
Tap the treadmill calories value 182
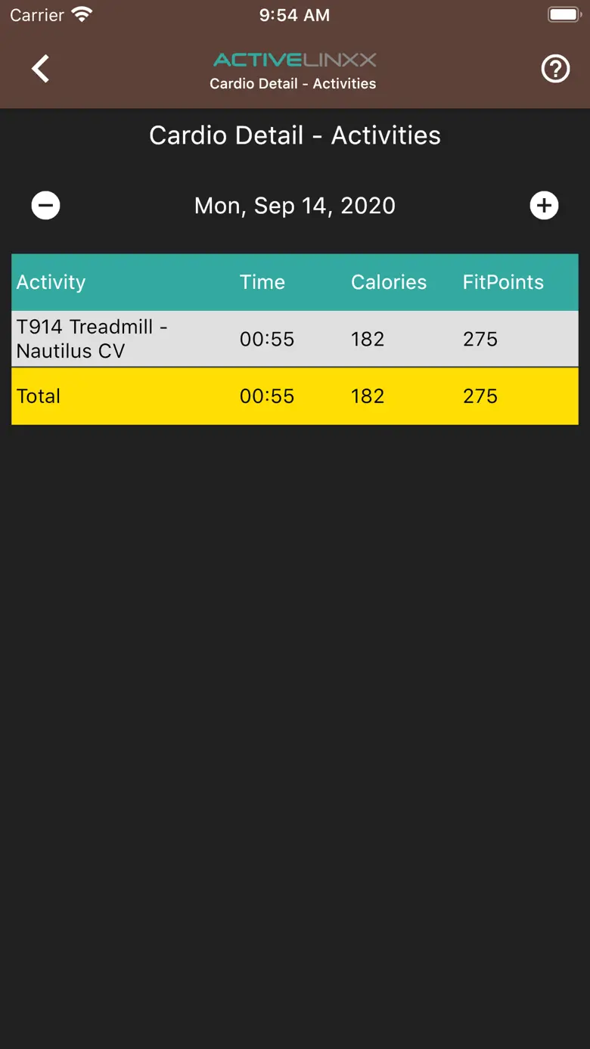368,339
